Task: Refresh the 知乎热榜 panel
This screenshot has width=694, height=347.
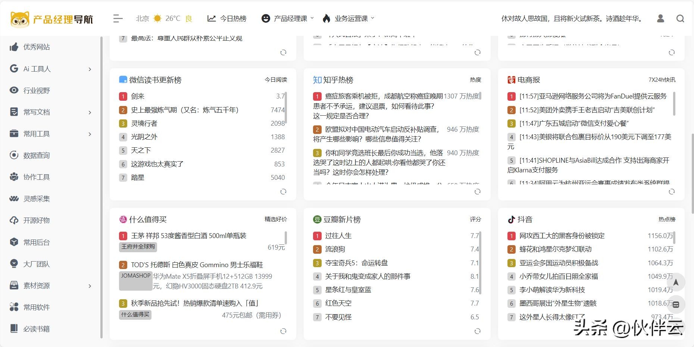Action: click(x=477, y=192)
